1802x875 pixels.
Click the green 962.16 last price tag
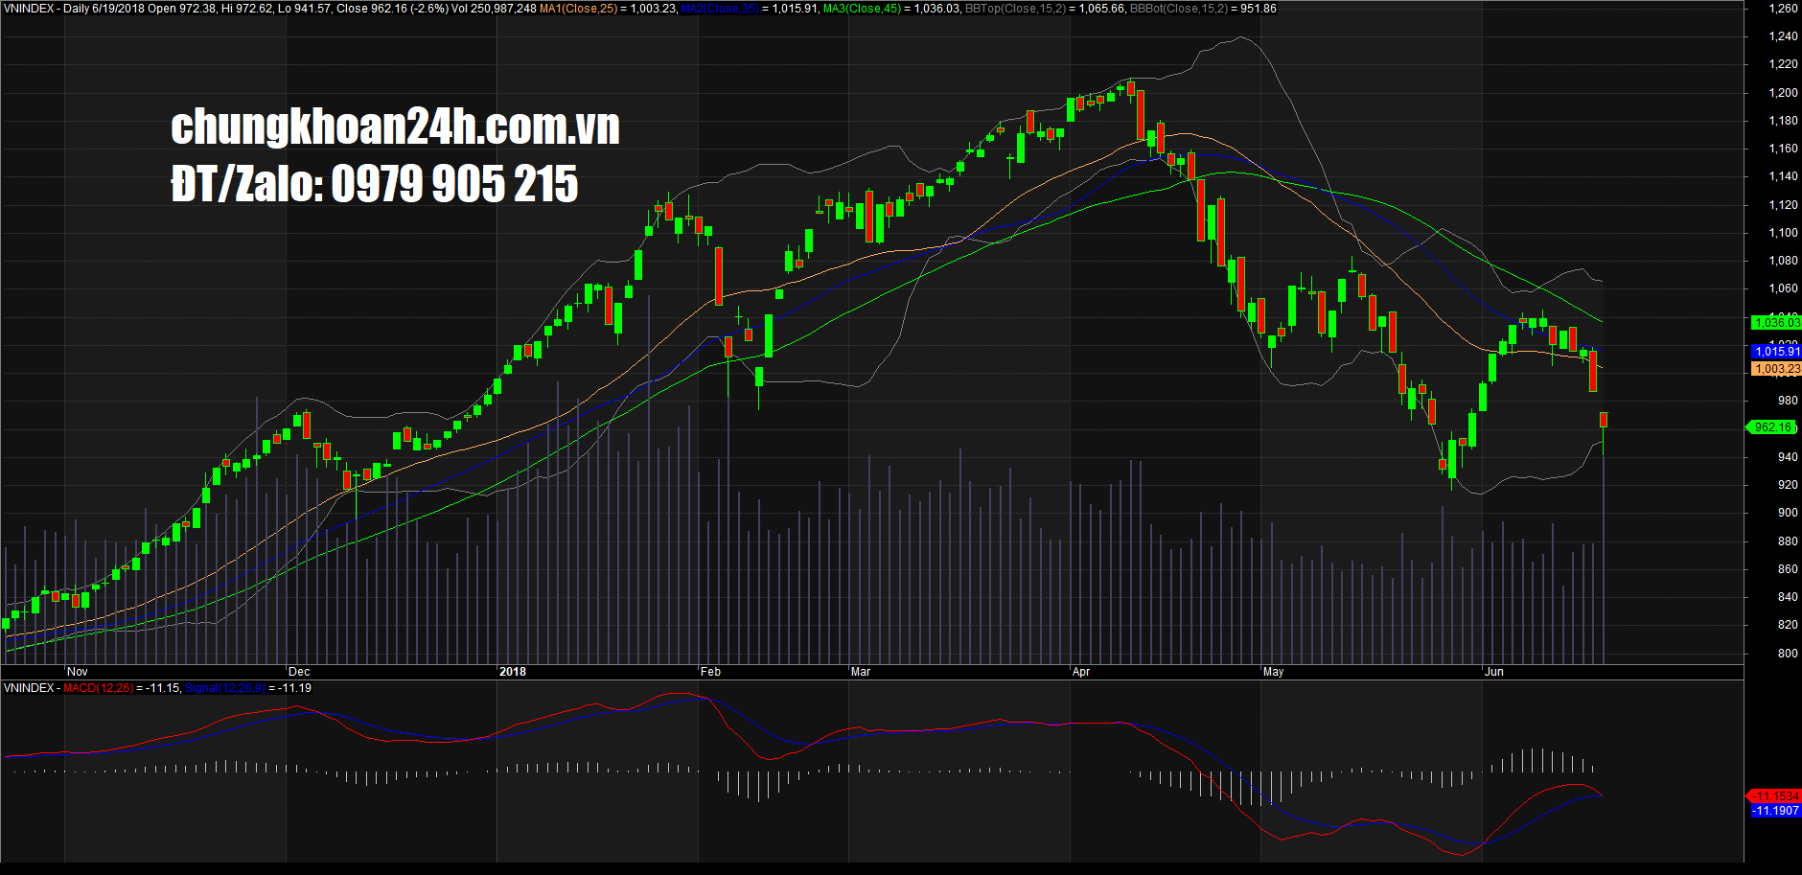point(1772,427)
